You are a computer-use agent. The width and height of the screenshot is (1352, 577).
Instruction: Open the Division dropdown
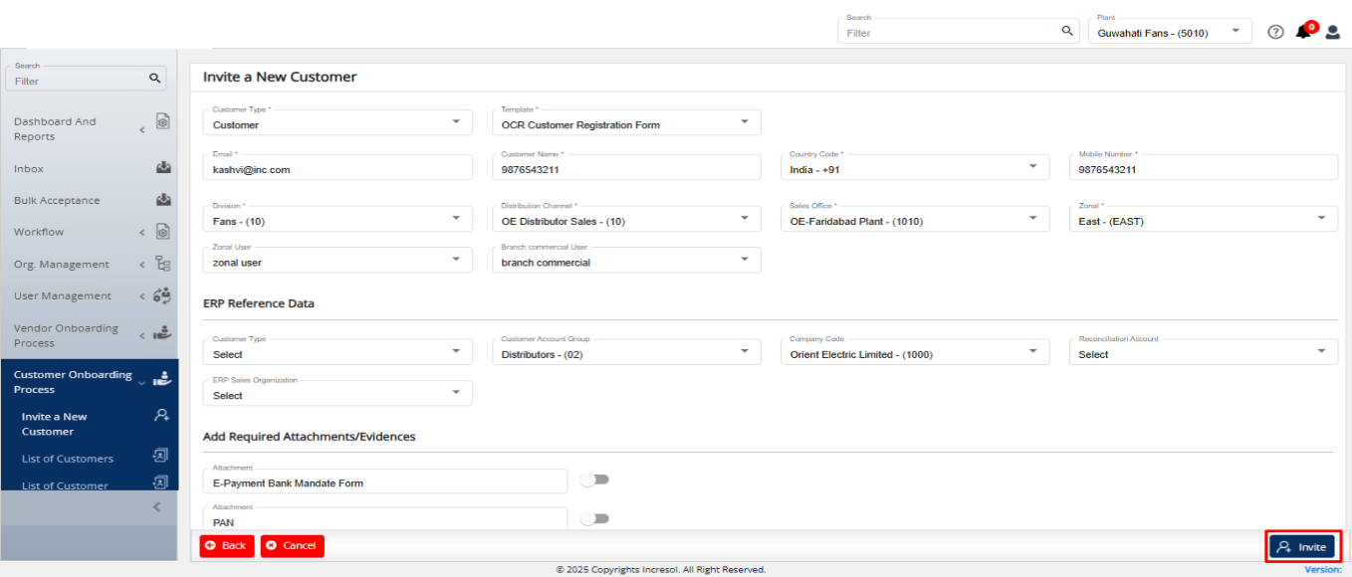point(337,220)
